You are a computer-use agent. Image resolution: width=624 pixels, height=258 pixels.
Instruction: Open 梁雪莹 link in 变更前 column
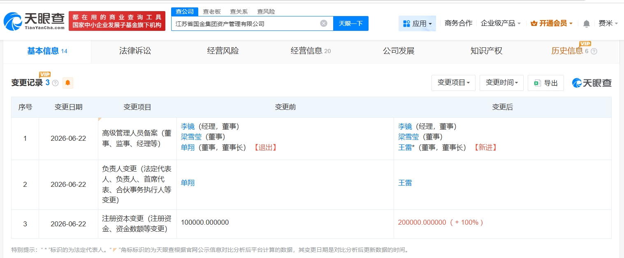tap(191, 137)
